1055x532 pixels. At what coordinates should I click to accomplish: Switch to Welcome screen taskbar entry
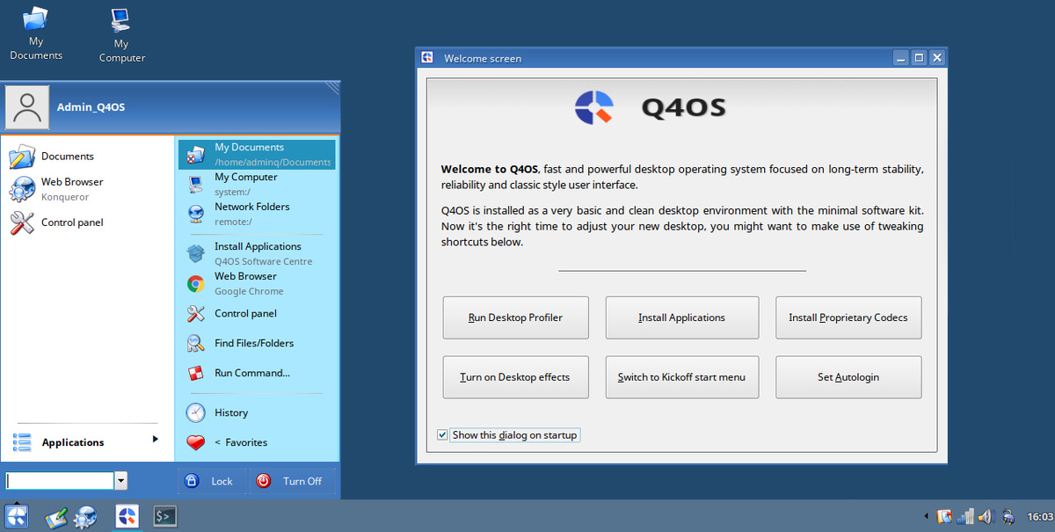(x=127, y=516)
